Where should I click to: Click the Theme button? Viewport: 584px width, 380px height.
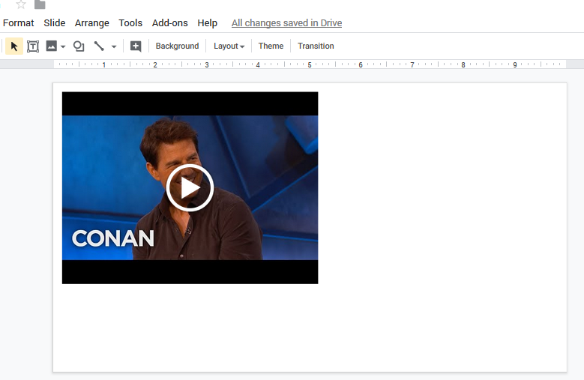[x=271, y=46]
